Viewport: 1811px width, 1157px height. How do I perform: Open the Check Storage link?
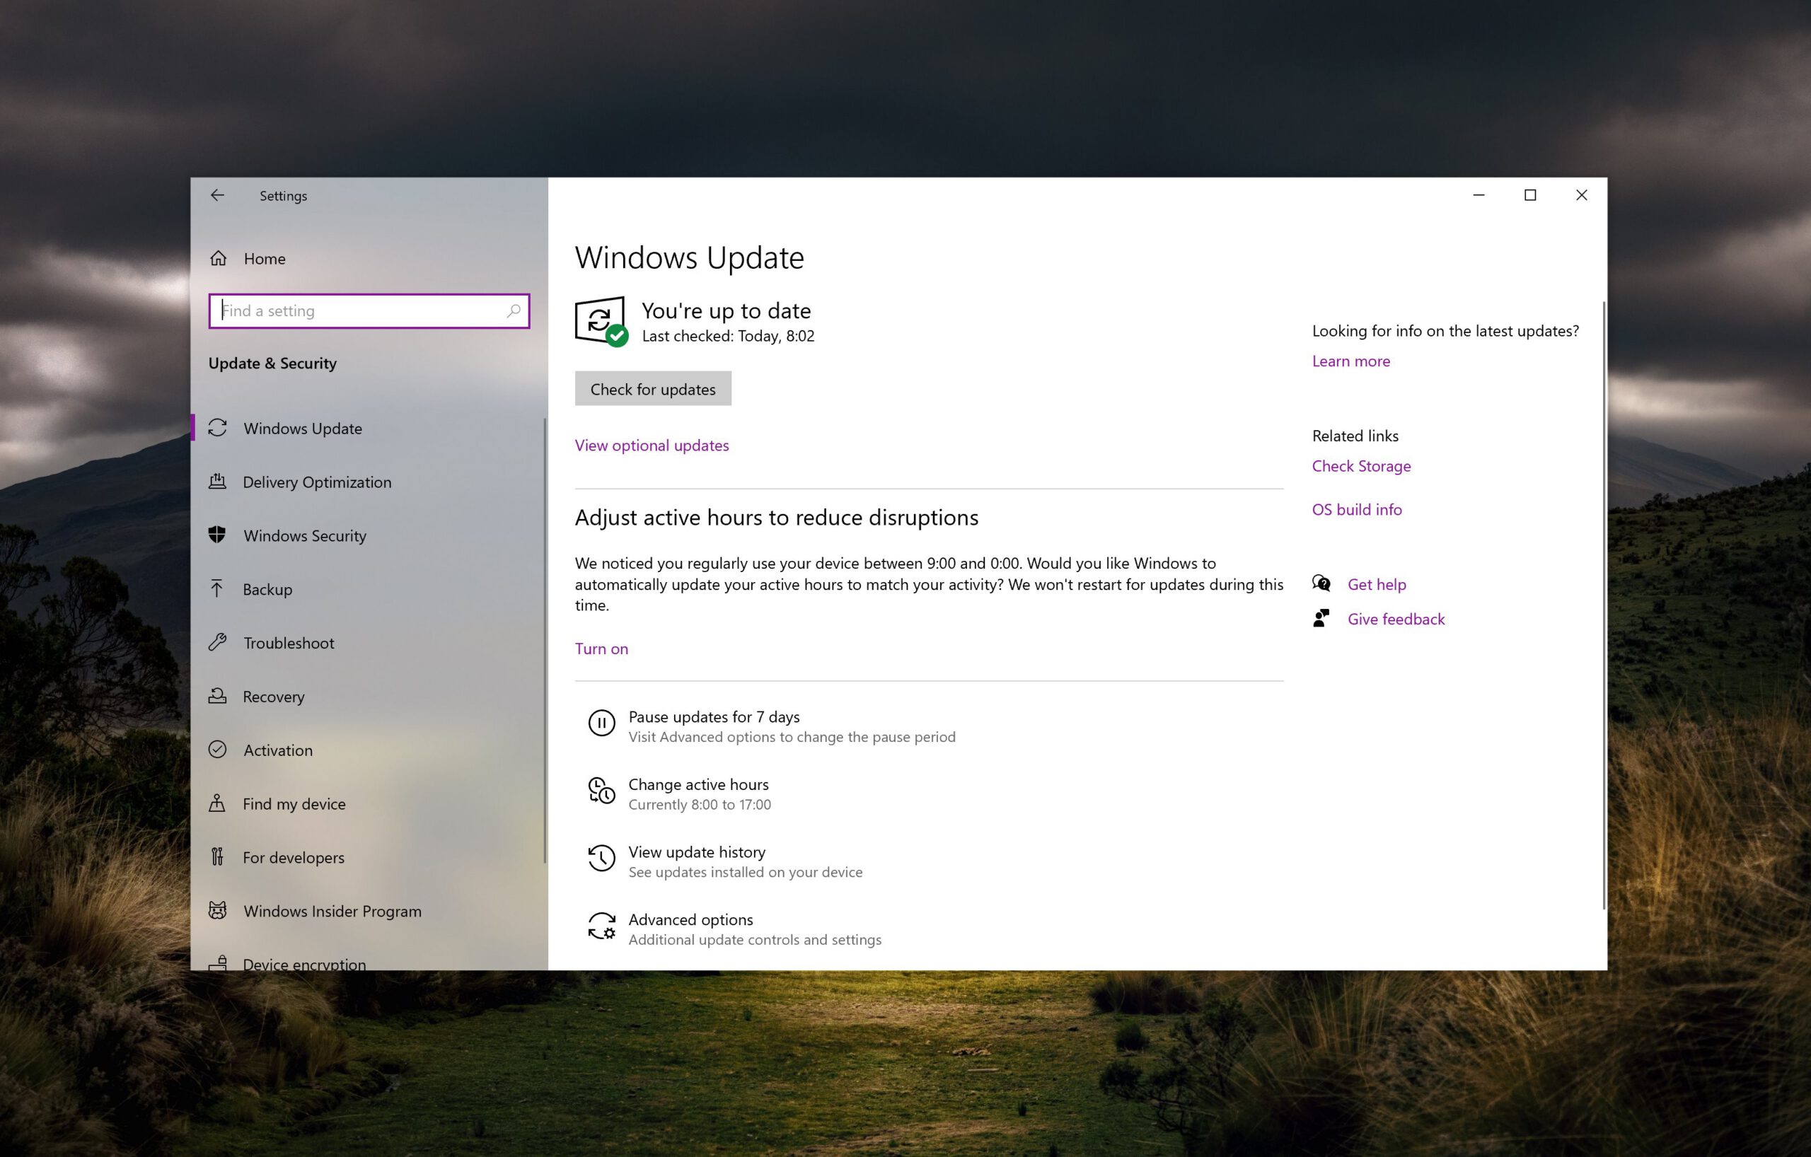click(x=1361, y=466)
